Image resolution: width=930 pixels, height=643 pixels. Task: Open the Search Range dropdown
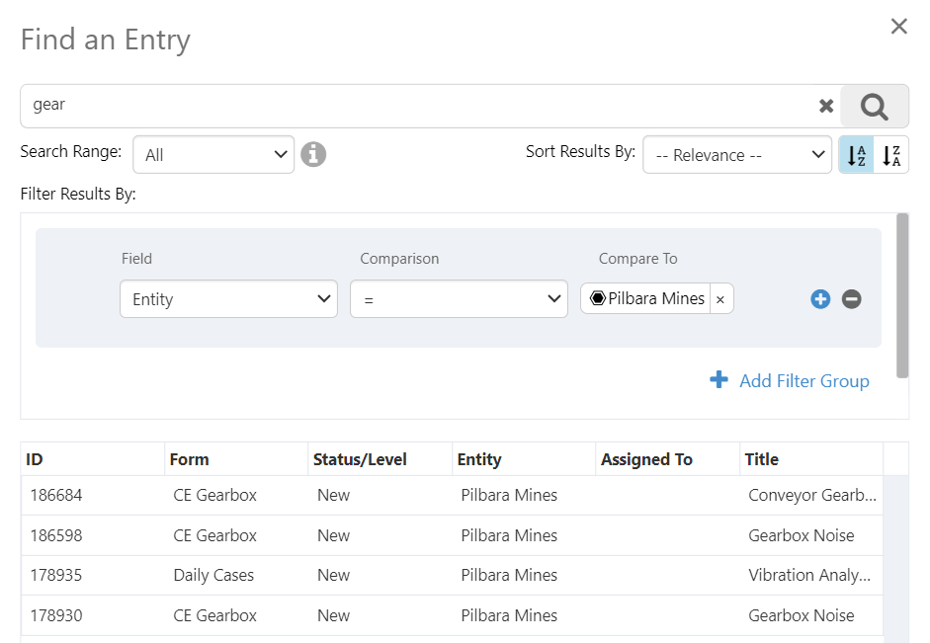(x=213, y=155)
